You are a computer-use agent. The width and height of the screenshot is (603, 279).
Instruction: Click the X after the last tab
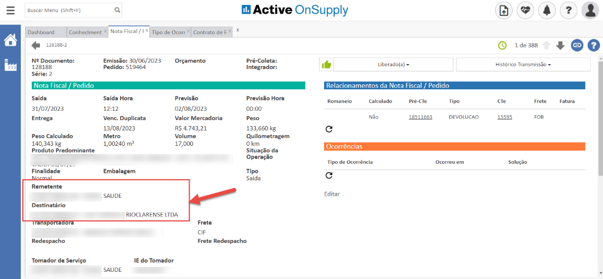pyautogui.click(x=238, y=30)
